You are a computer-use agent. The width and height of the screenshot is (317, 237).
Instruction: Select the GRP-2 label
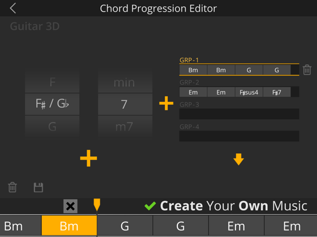(x=189, y=82)
